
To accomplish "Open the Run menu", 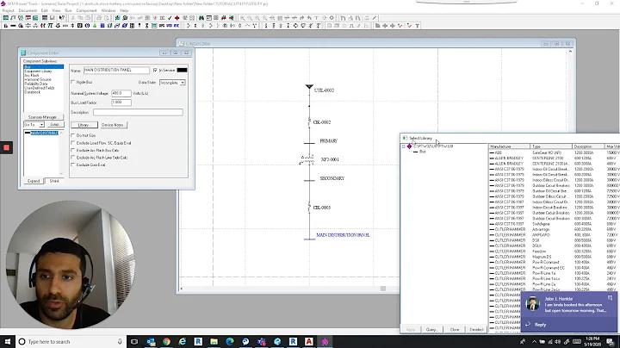I will pyautogui.click(x=68, y=10).
